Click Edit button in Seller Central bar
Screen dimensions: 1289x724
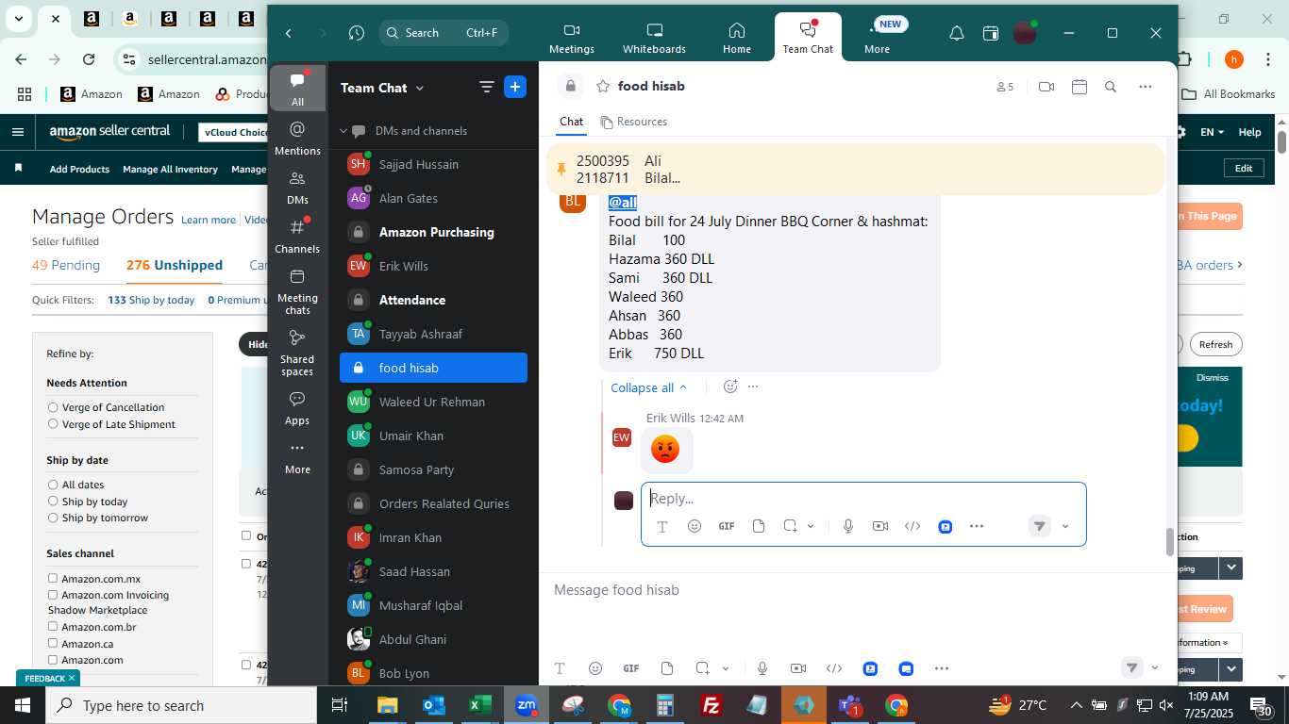point(1244,168)
